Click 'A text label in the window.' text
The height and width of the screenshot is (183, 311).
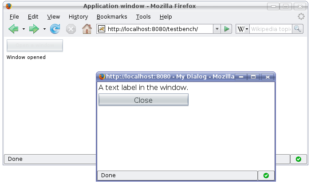tap(143, 87)
